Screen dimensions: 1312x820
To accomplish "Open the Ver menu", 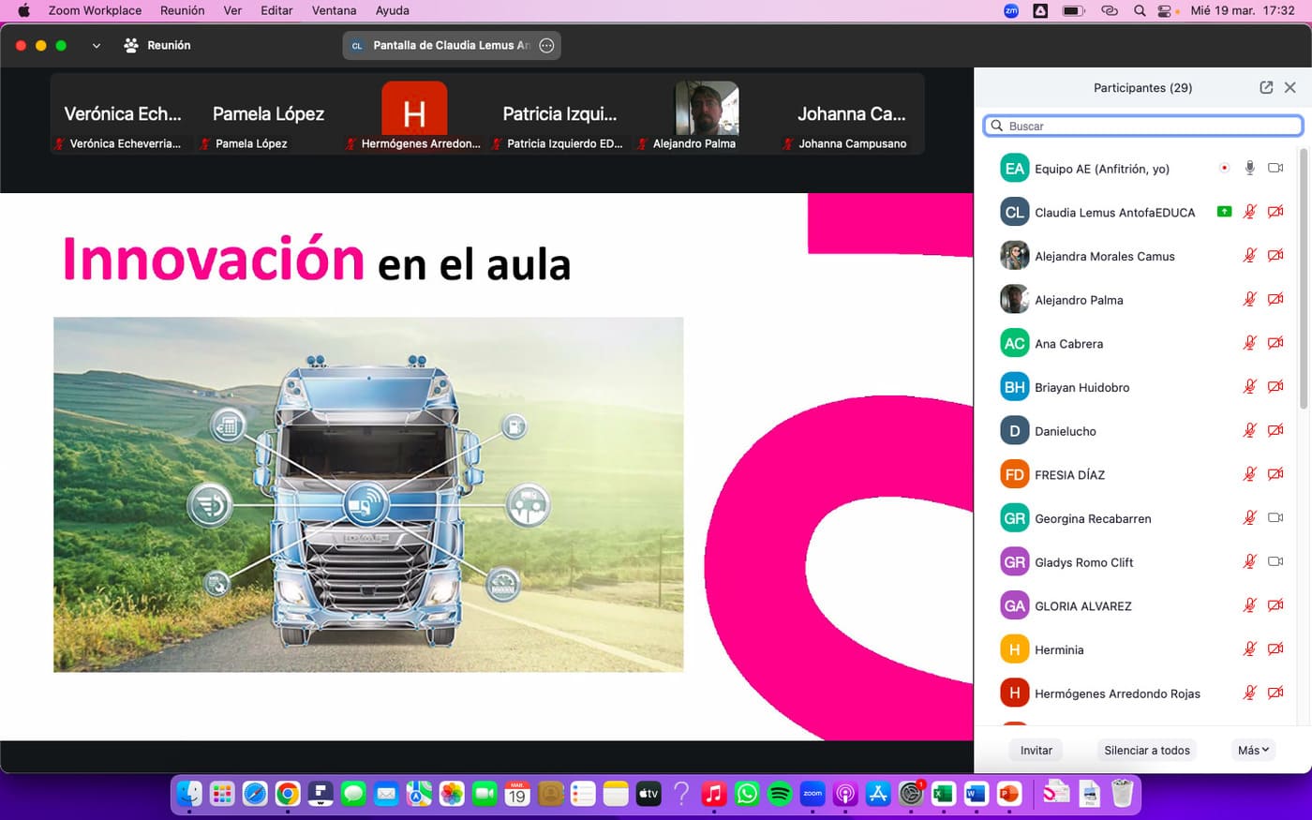I will [x=232, y=10].
